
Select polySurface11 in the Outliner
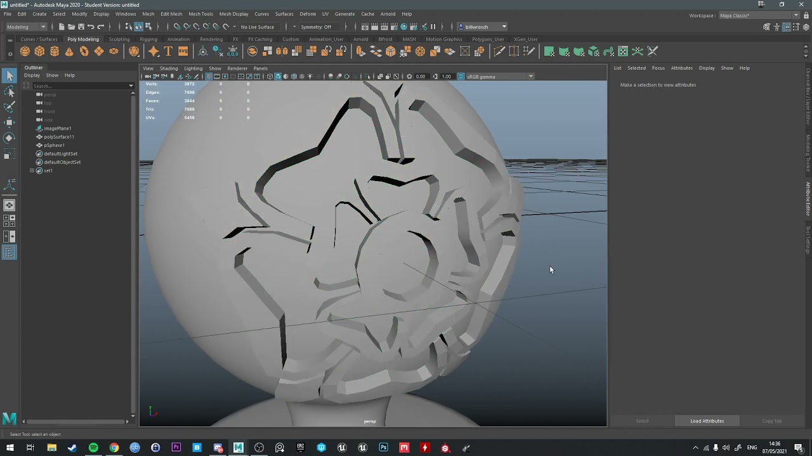pyautogui.click(x=58, y=137)
